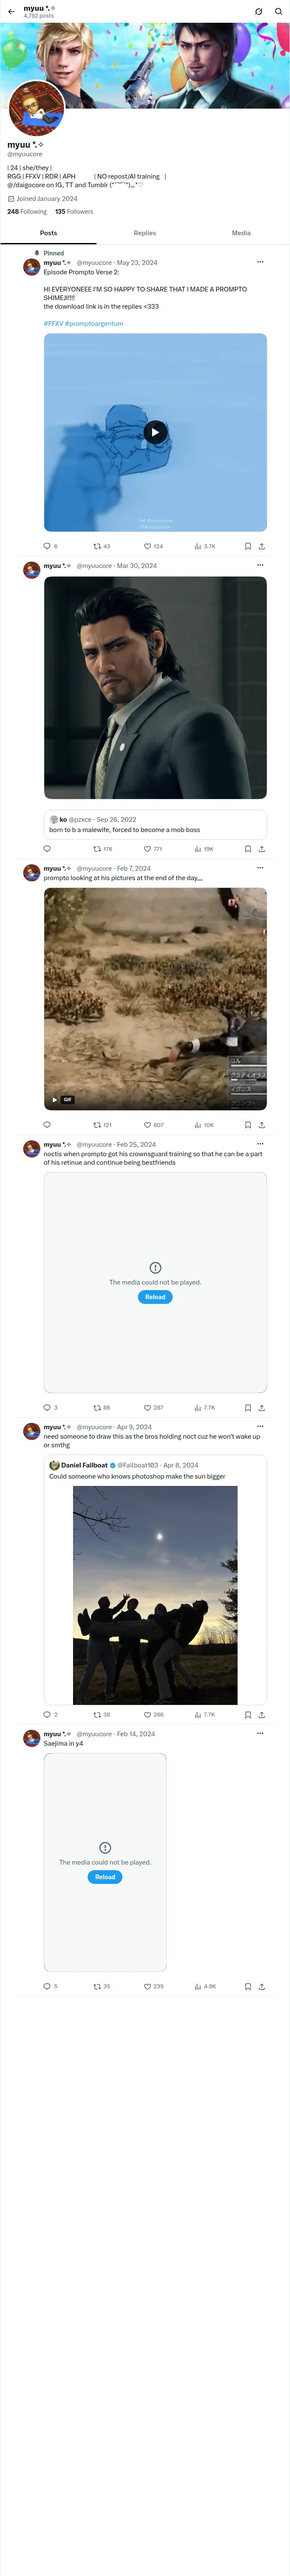Open more options on pinned post
Viewport: 290px width, 2576px height.
coord(260,262)
